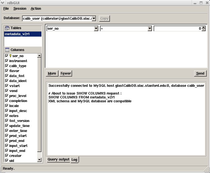Expand the Database connection dropdown
The width and height of the screenshot is (210, 173).
[x=94, y=19]
